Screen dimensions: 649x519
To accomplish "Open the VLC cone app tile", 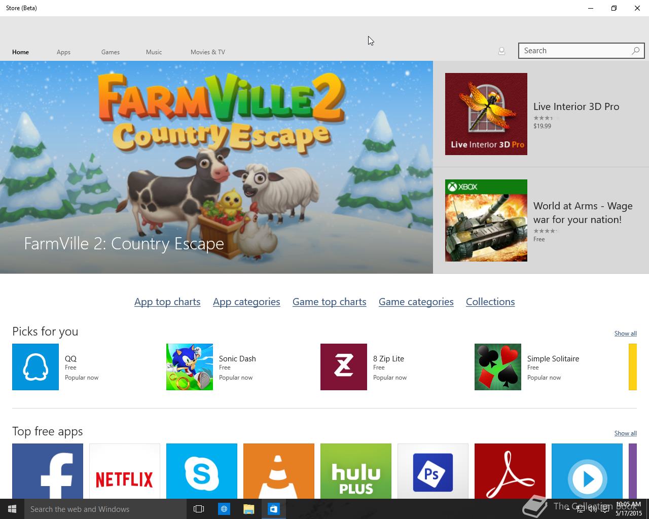I will [x=279, y=471].
